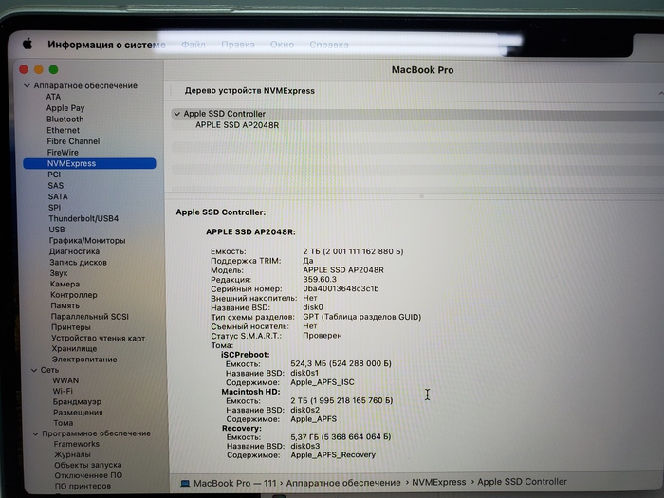The height and width of the screenshot is (498, 664).
Task: Select Параллельный SCSI in the sidebar
Action: (x=90, y=317)
